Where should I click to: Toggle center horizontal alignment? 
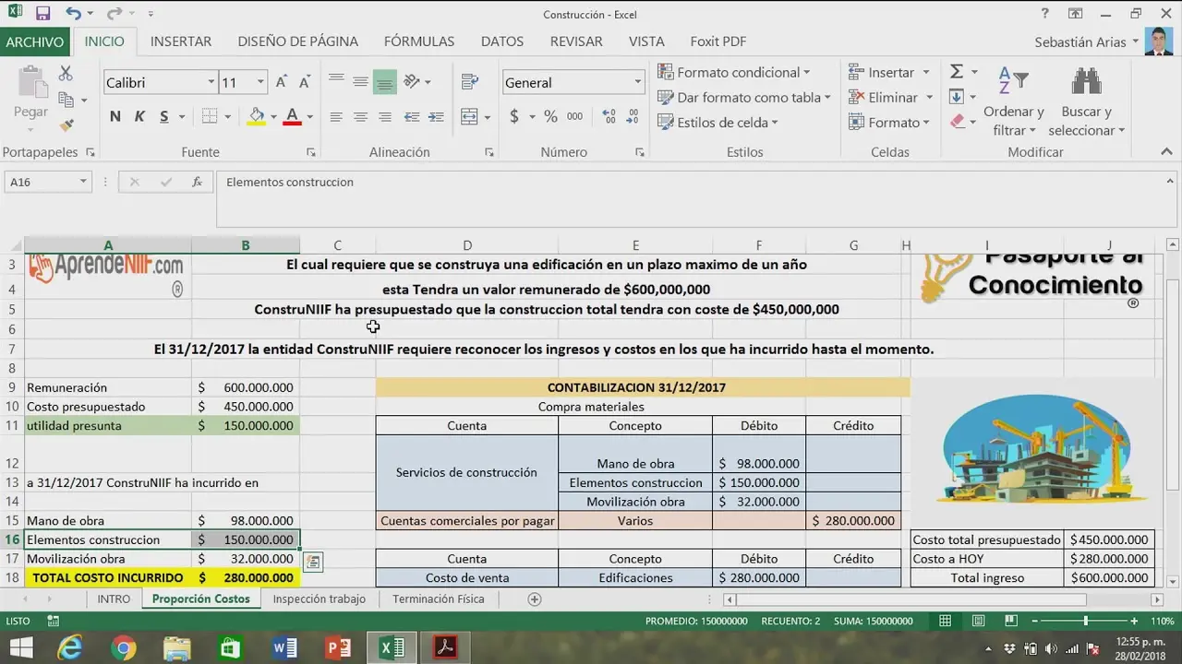pos(360,116)
